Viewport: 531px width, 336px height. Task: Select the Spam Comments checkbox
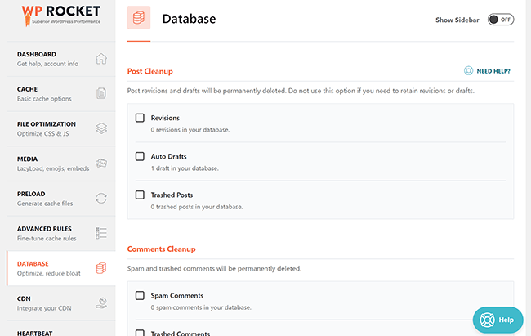click(140, 295)
